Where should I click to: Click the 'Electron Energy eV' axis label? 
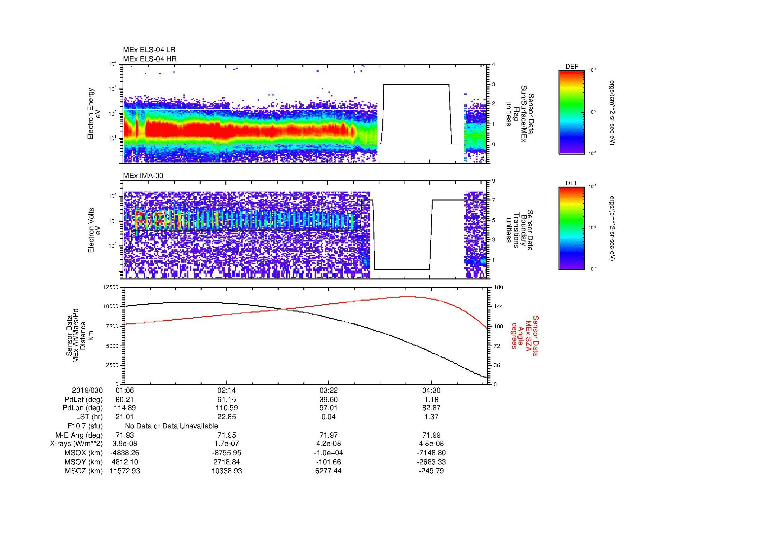coord(94,114)
